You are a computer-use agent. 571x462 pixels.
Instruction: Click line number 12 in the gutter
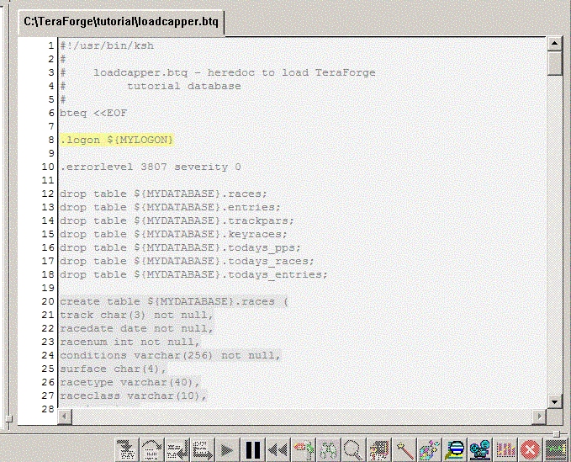coord(48,194)
